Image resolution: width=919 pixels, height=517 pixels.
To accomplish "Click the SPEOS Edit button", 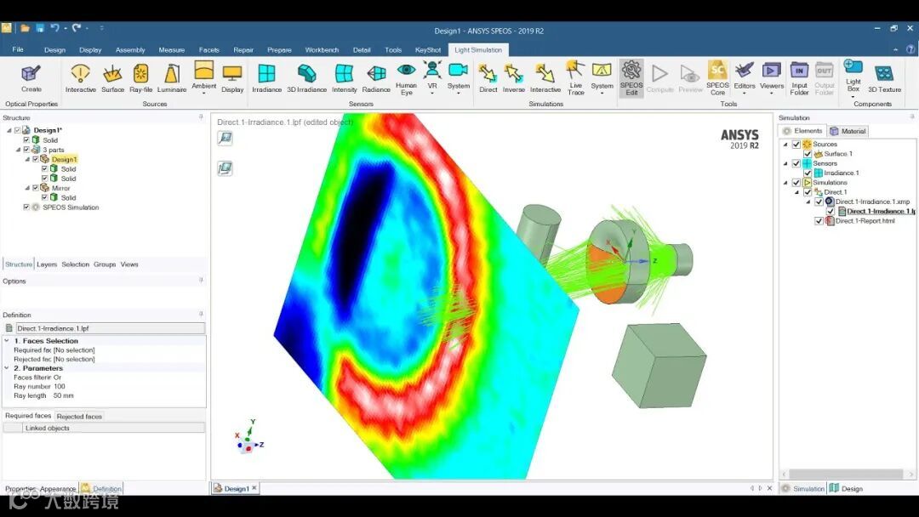I will 631,78.
